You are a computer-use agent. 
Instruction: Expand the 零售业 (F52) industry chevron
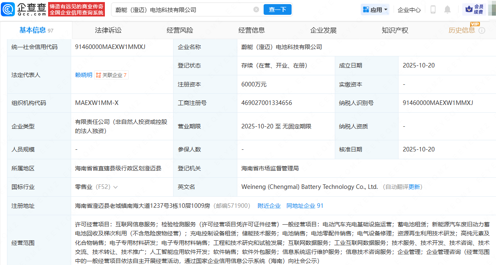point(116,187)
